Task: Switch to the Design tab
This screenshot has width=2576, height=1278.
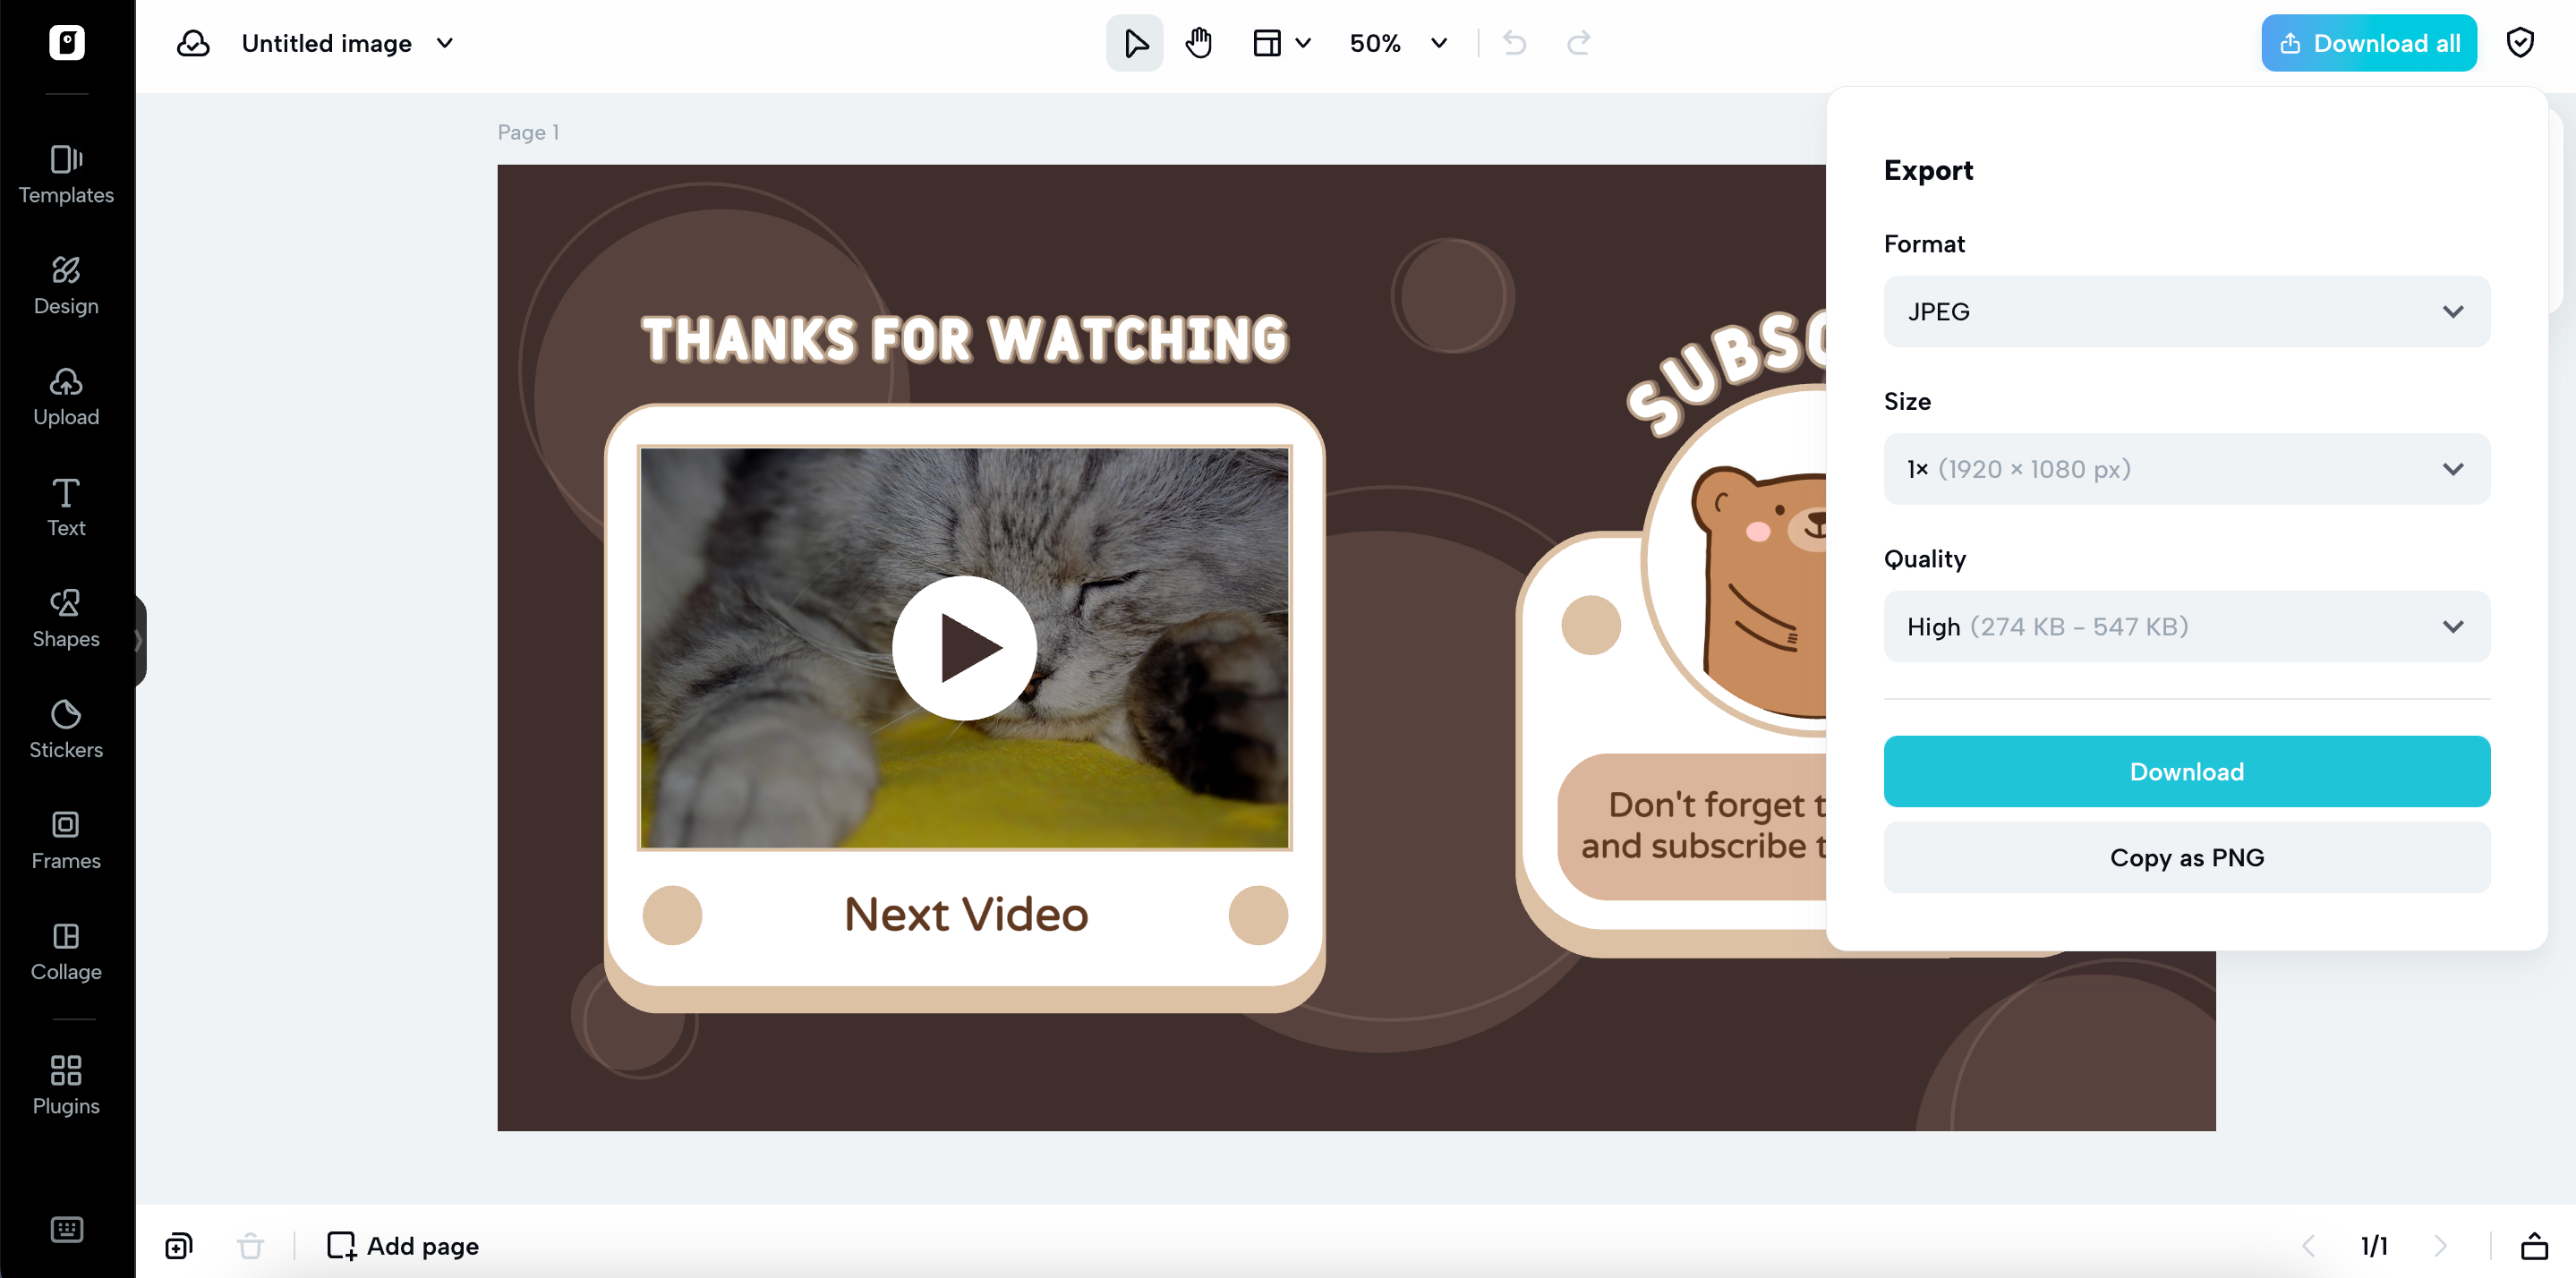Action: tap(66, 285)
